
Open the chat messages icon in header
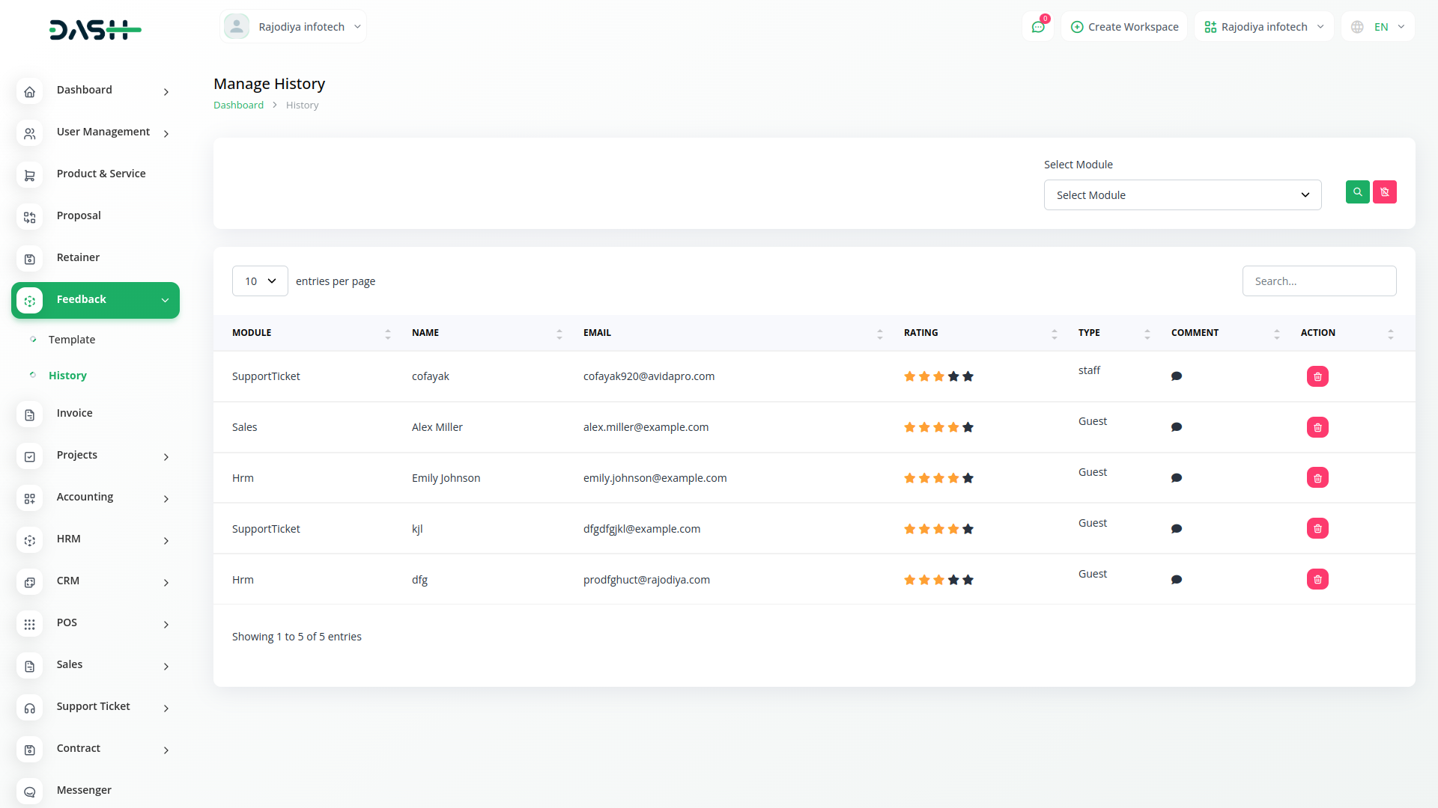[x=1038, y=27]
